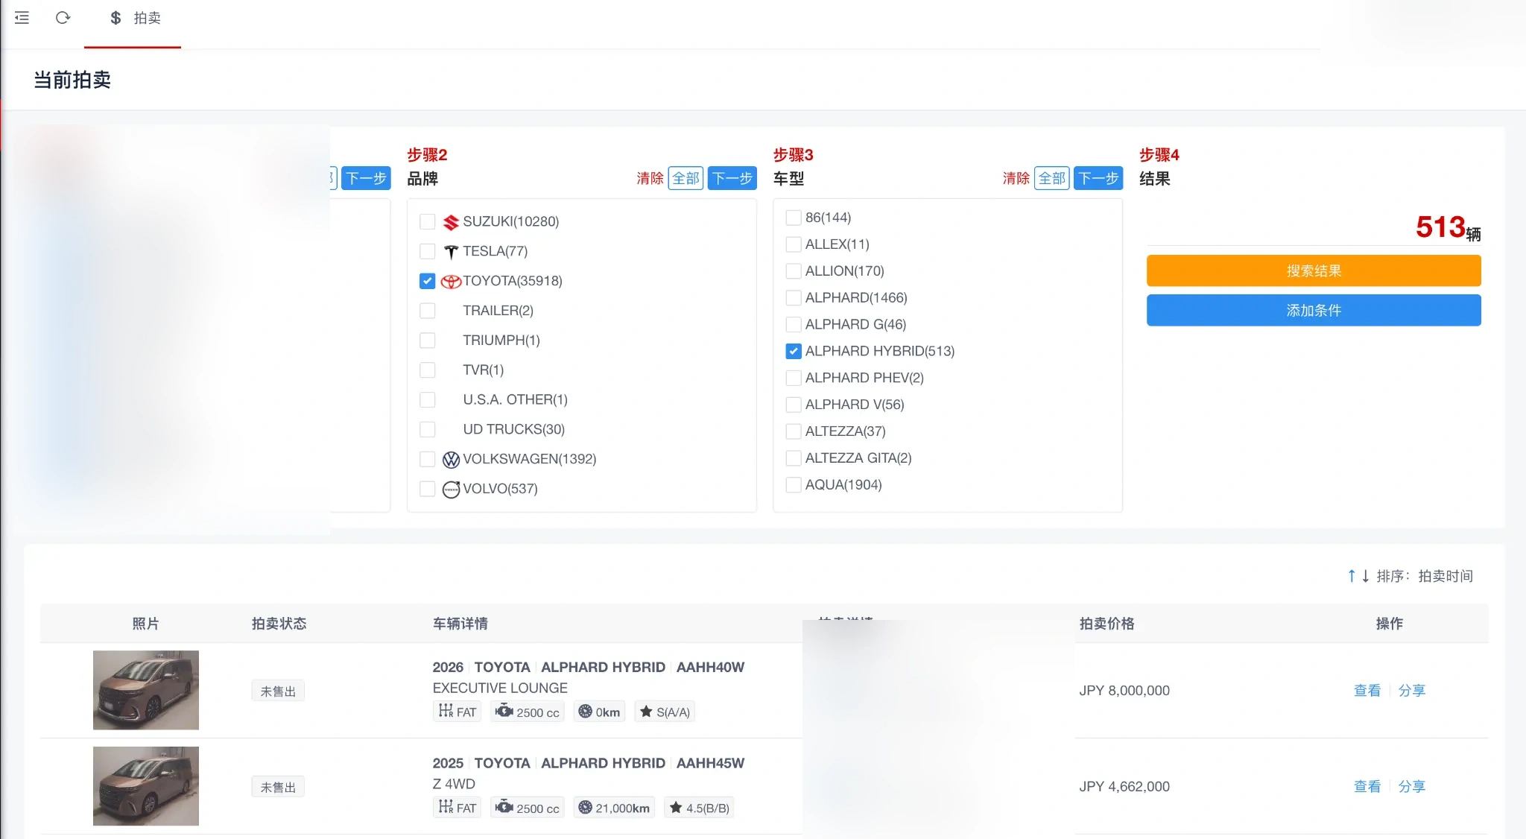Check the UD TRUCKS brand checkbox

(x=427, y=429)
